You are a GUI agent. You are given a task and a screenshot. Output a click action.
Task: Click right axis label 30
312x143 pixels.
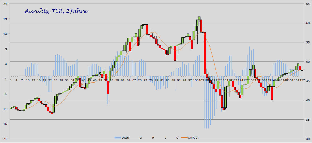[307, 139]
